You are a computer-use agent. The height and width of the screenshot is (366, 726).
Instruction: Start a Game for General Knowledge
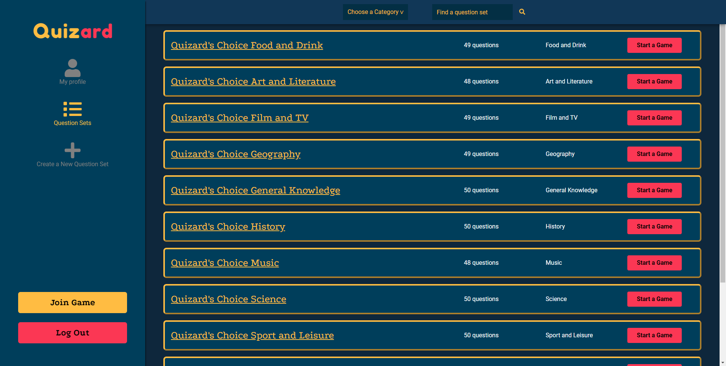tap(655, 190)
